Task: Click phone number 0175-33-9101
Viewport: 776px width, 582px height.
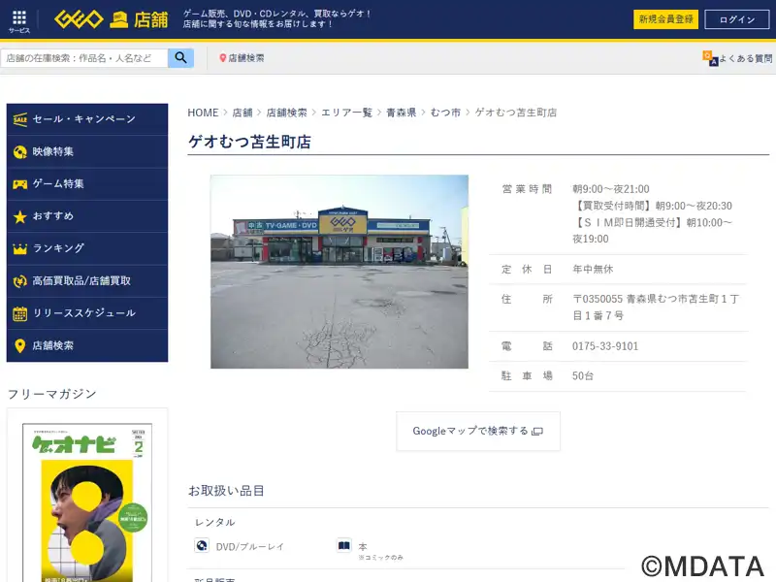Action: pos(605,346)
